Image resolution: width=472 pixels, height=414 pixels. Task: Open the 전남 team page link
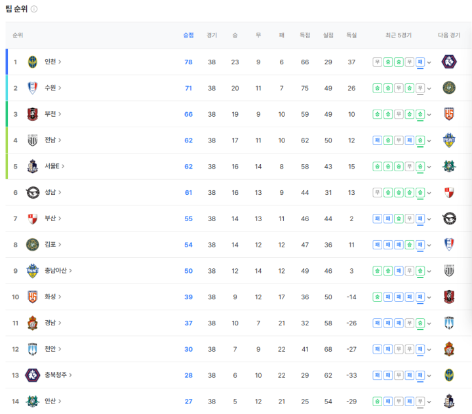(x=53, y=140)
